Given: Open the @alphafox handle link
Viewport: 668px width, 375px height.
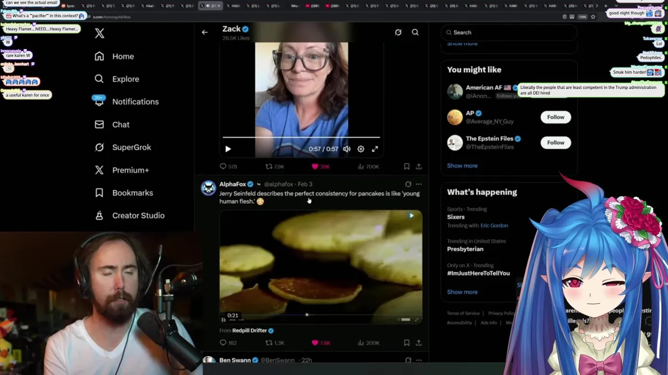Looking at the screenshot, I should [278, 184].
